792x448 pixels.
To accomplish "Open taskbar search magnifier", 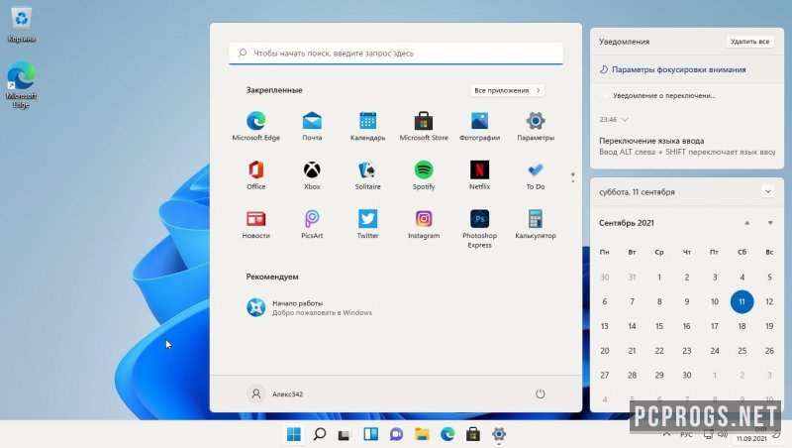I will [319, 434].
